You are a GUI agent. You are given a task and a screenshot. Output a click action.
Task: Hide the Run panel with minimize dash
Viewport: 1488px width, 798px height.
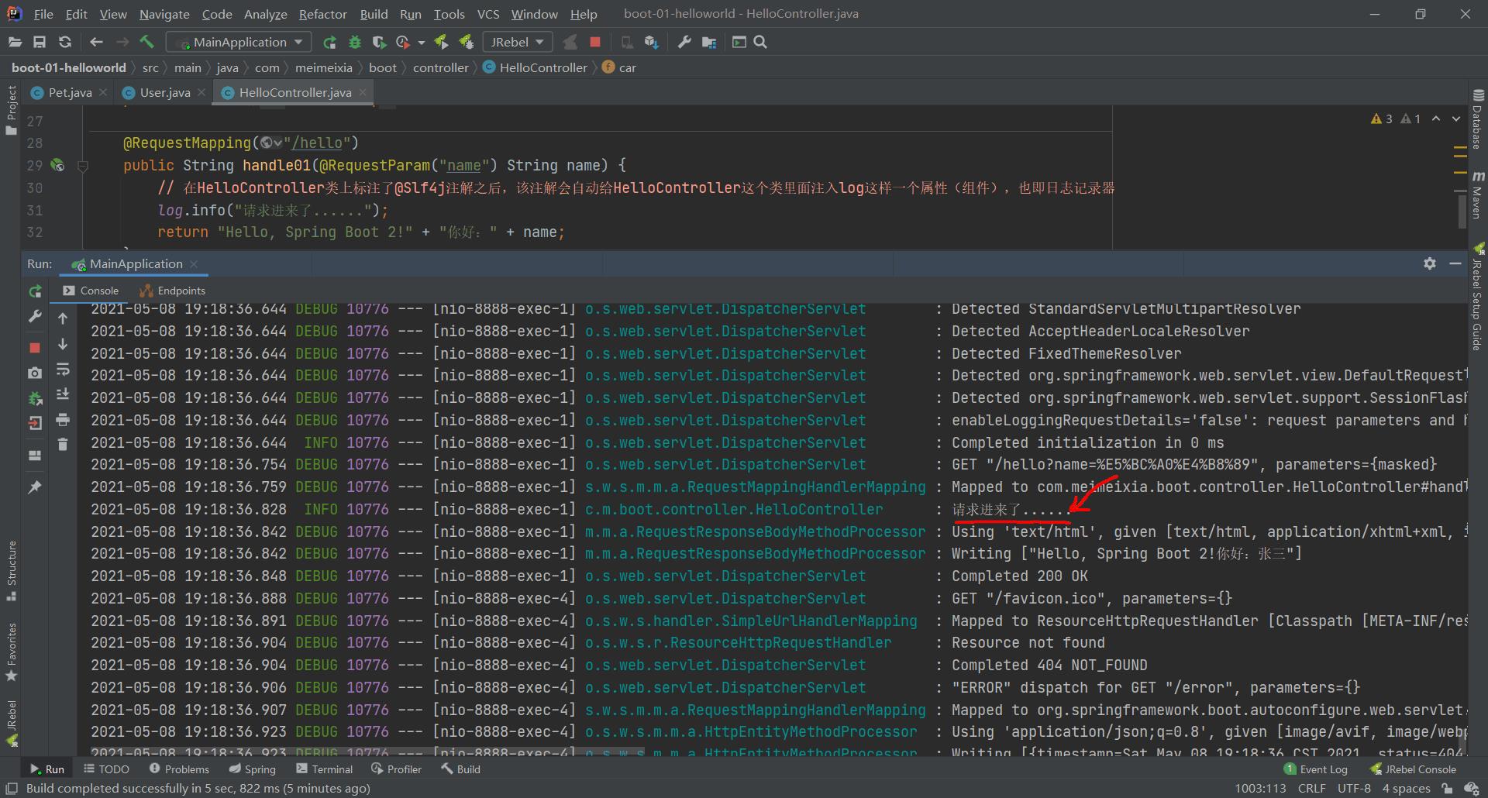(1455, 263)
